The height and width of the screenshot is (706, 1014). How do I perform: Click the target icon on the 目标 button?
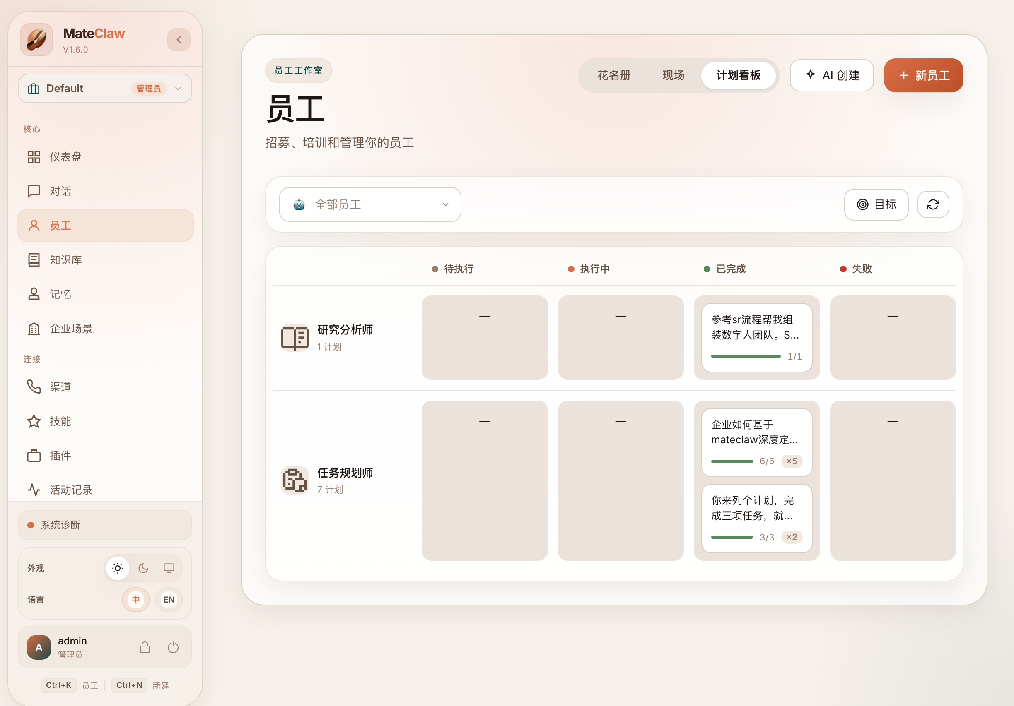click(862, 204)
